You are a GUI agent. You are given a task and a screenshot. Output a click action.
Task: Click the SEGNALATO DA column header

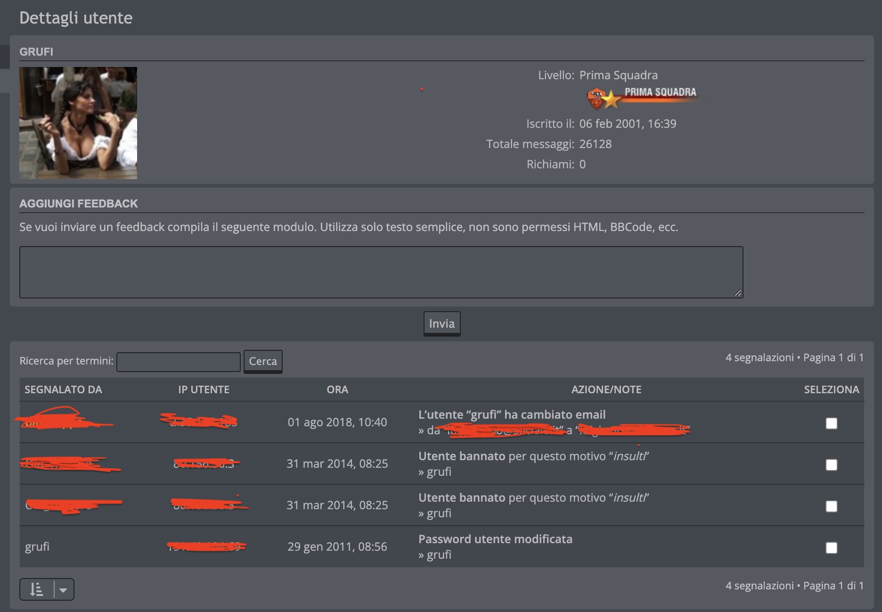63,389
